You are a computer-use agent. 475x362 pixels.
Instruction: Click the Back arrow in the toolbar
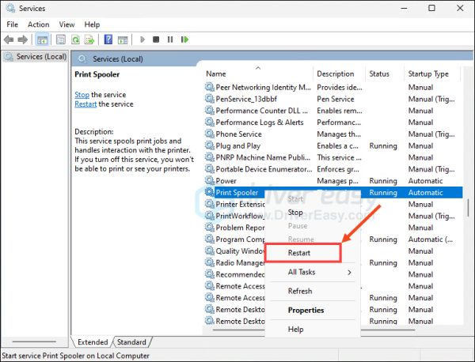click(9, 40)
